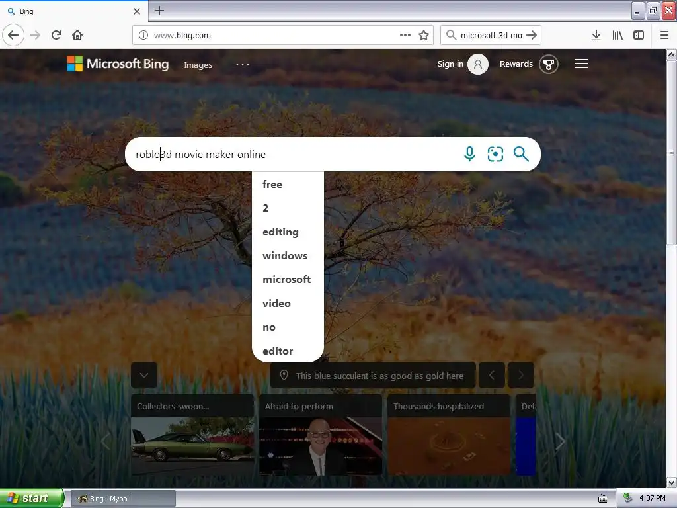Toggle the sidebar view icon
Viewport: 677px width, 508px height.
639,35
